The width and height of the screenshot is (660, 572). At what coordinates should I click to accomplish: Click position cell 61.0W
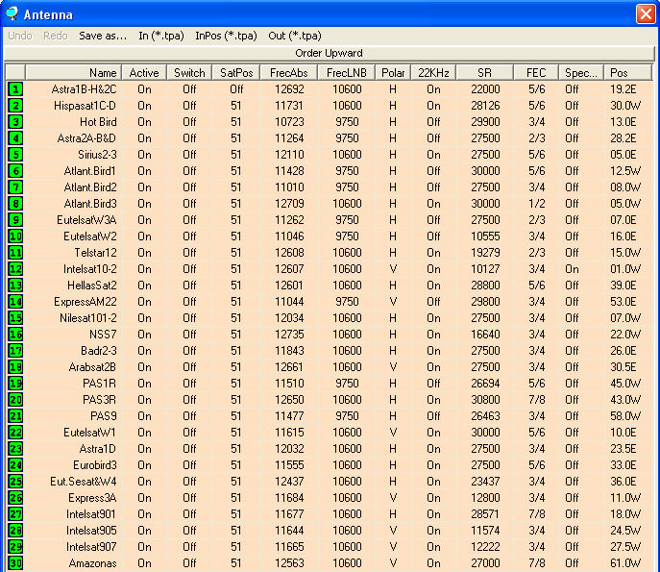pos(625,563)
